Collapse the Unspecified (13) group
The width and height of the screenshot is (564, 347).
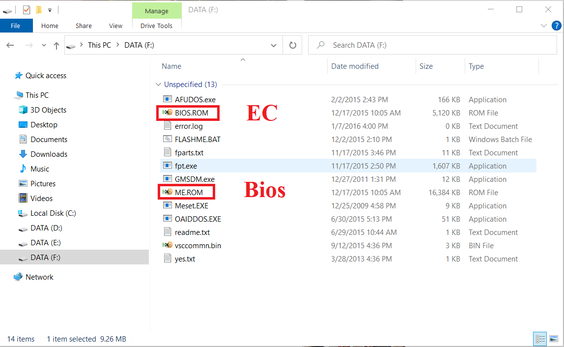(x=158, y=85)
